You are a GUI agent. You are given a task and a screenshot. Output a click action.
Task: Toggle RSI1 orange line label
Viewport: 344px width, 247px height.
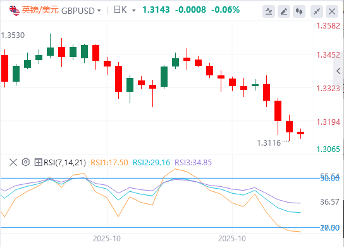109,162
